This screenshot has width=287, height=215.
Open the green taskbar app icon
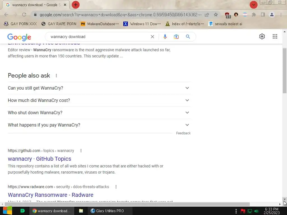[22, 211]
